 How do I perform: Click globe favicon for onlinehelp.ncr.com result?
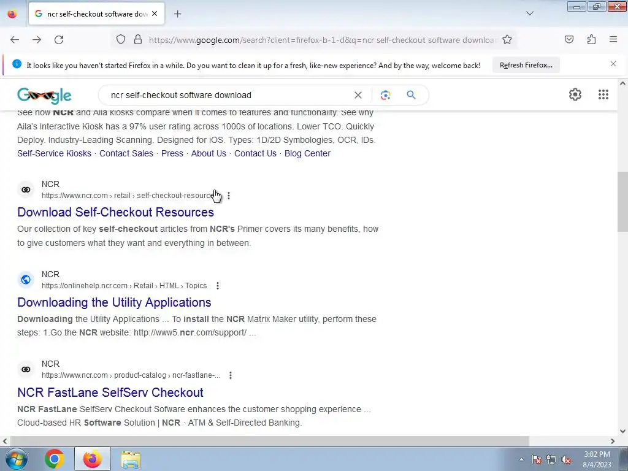(26, 280)
